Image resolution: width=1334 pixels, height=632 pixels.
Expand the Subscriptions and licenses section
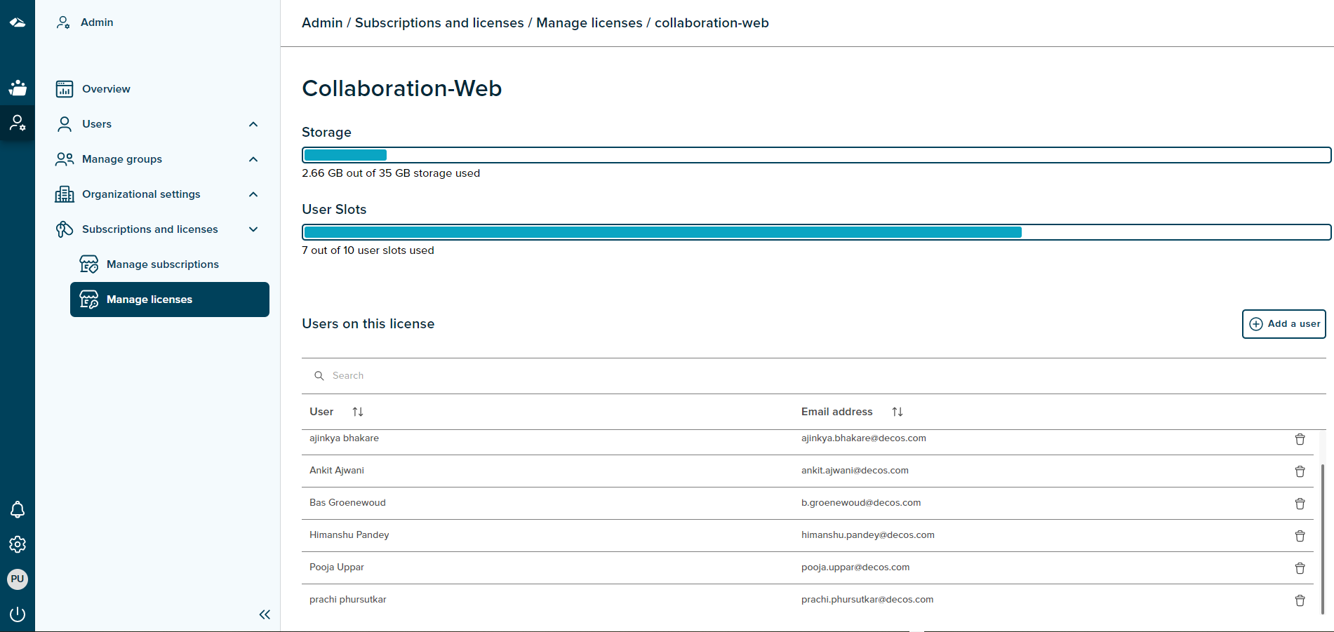click(x=253, y=229)
